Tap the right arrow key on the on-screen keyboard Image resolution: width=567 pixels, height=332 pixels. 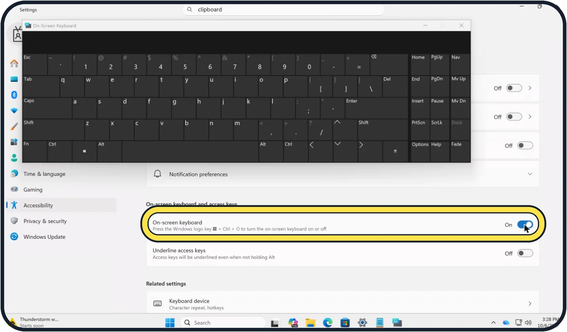click(x=370, y=151)
